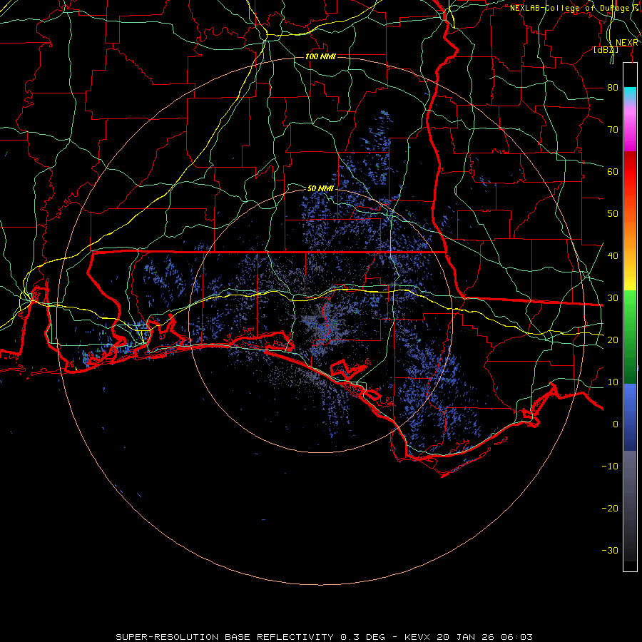The width and height of the screenshot is (642, 642).
Task: Click the pink-magenta segment of the color bar
Action: pyautogui.click(x=630, y=127)
